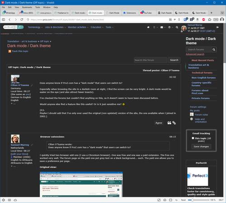Adjust the page zoom slider in status bar
Image resolution: width=226 pixels, height=203 pixels.
[x=198, y=200]
